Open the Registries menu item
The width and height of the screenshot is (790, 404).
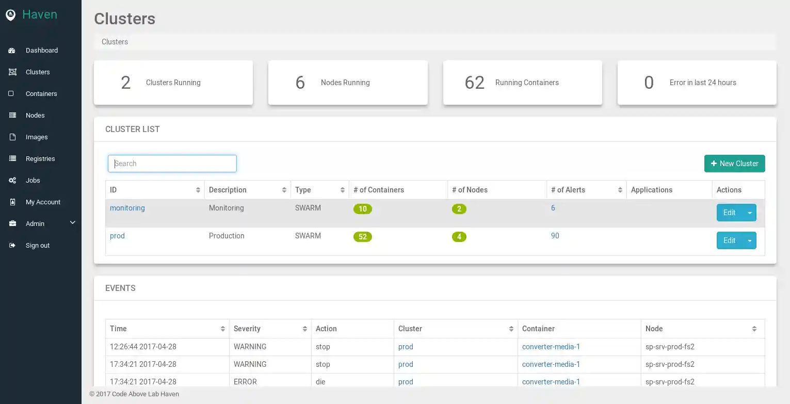point(40,159)
